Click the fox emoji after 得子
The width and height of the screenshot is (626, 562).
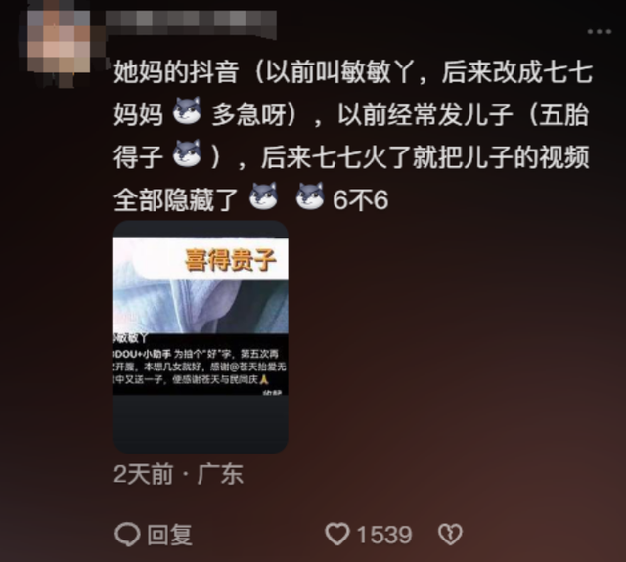[x=187, y=153]
